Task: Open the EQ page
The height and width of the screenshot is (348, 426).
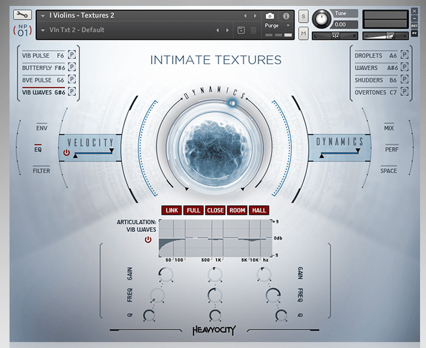Action: click(38, 149)
